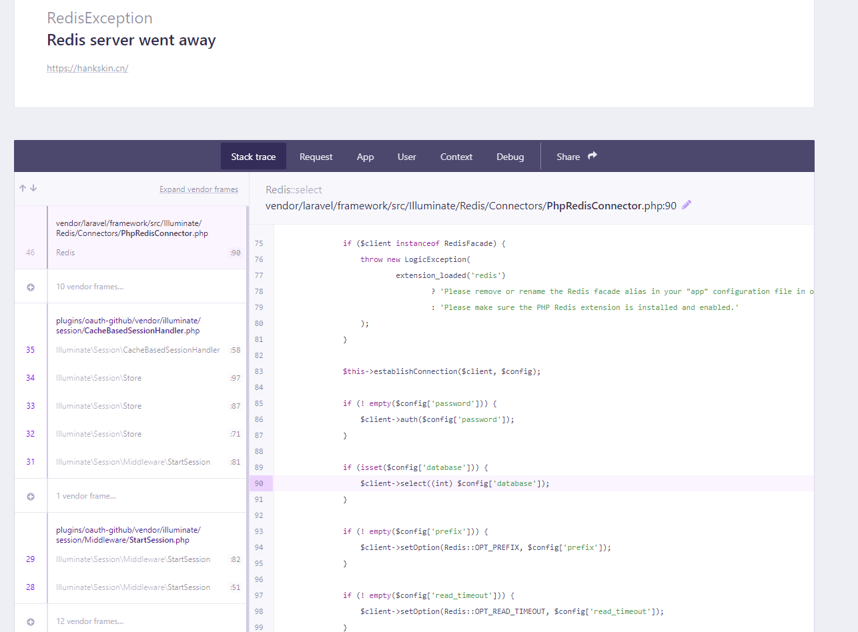
Task: Switch to the Request tab
Action: 316,156
